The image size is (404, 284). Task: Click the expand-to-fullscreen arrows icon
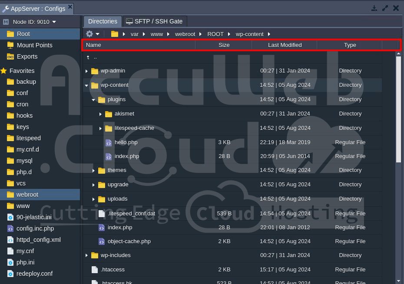pos(385,8)
